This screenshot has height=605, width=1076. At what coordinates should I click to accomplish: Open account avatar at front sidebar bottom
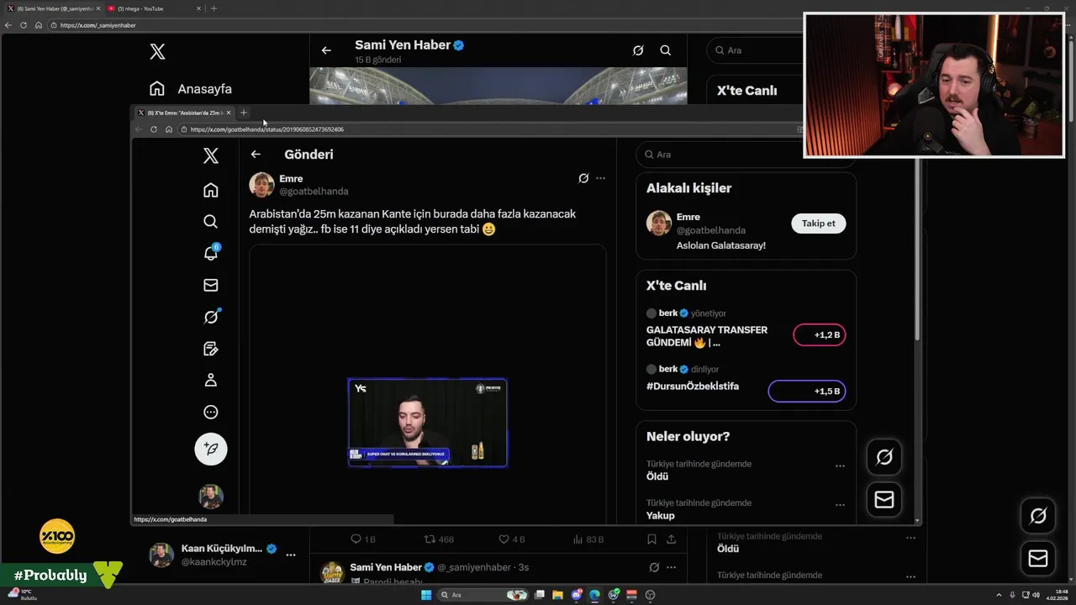point(211,497)
